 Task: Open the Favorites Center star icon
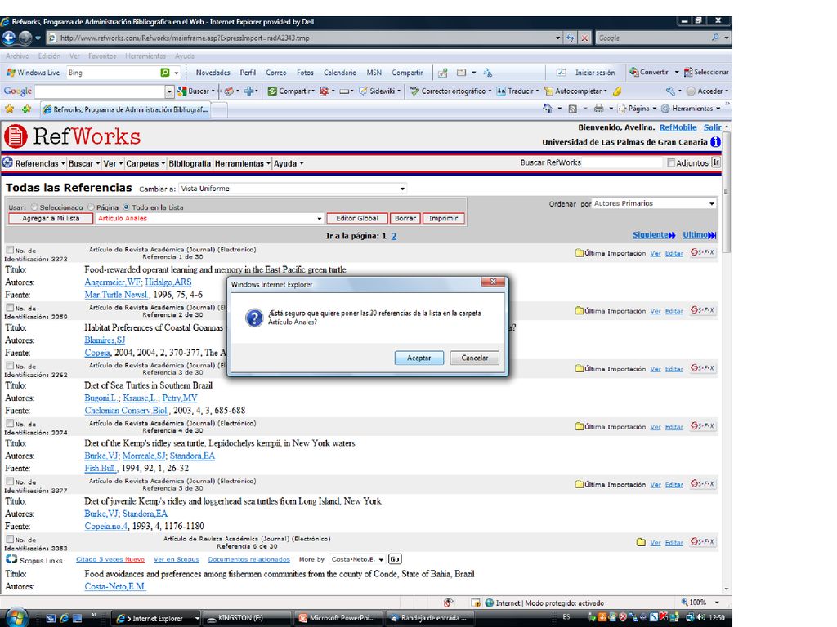pos(9,109)
